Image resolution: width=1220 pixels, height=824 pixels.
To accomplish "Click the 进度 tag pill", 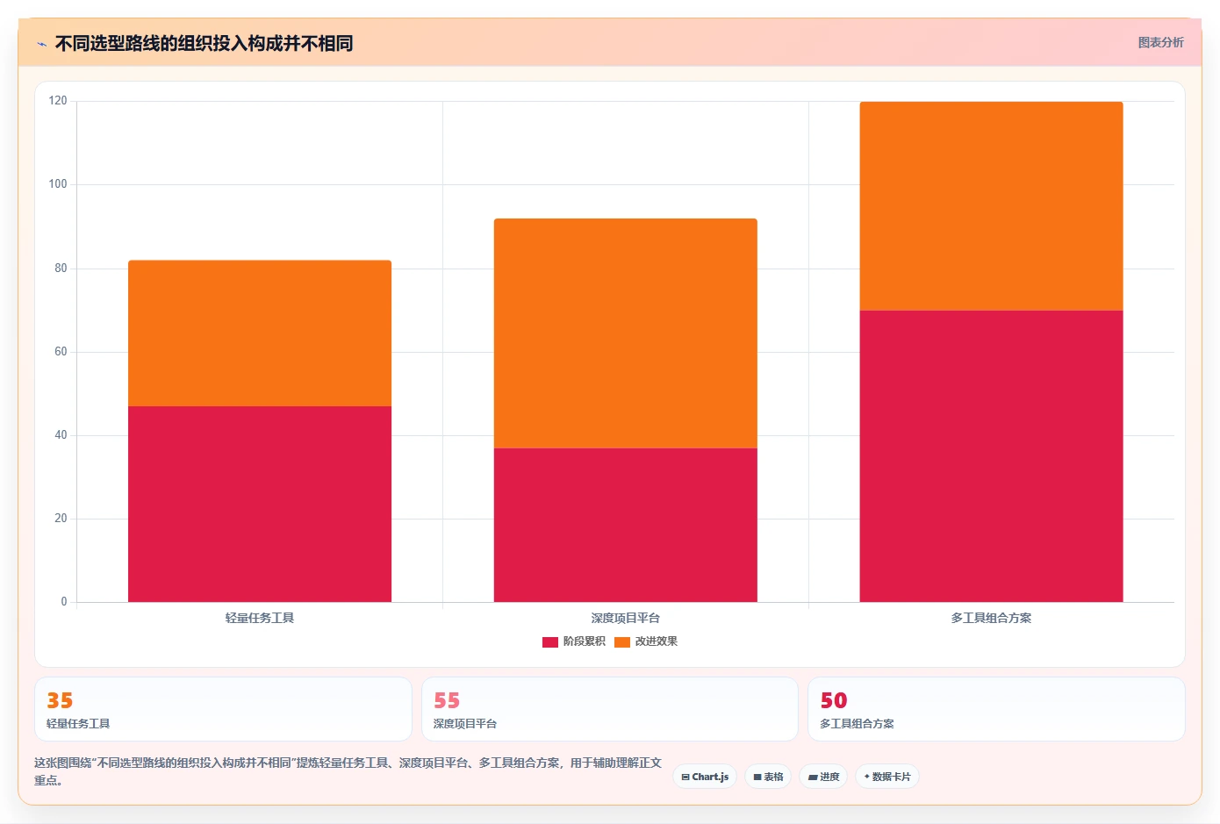I will point(823,777).
